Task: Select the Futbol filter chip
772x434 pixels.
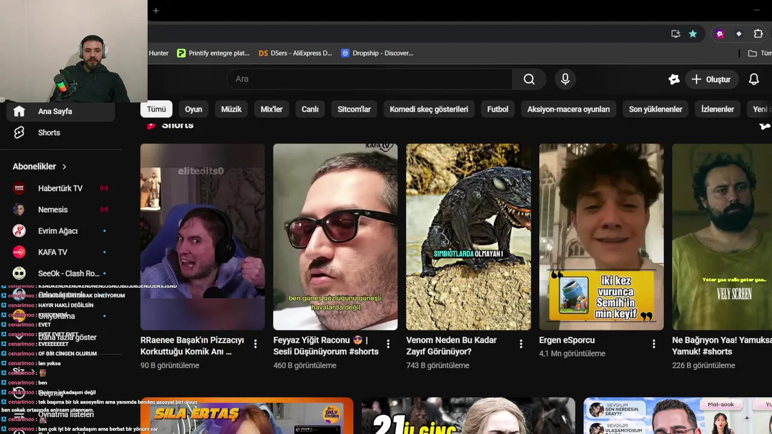Action: [x=498, y=109]
